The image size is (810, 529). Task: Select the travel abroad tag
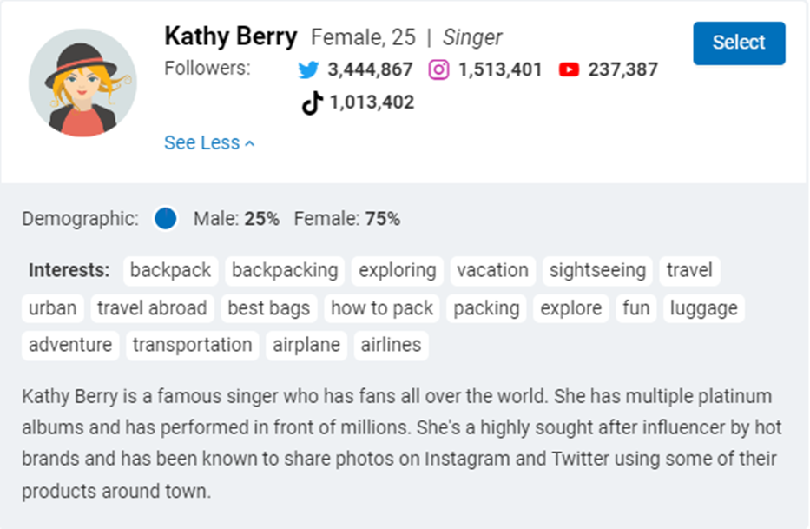coord(152,308)
